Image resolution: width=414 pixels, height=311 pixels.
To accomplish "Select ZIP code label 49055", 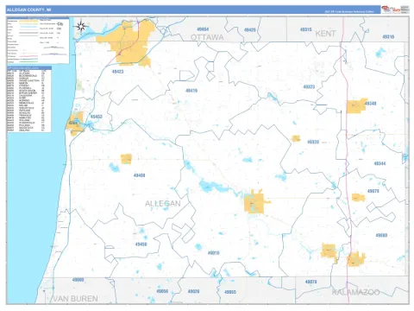I will pyautogui.click(x=230, y=292).
